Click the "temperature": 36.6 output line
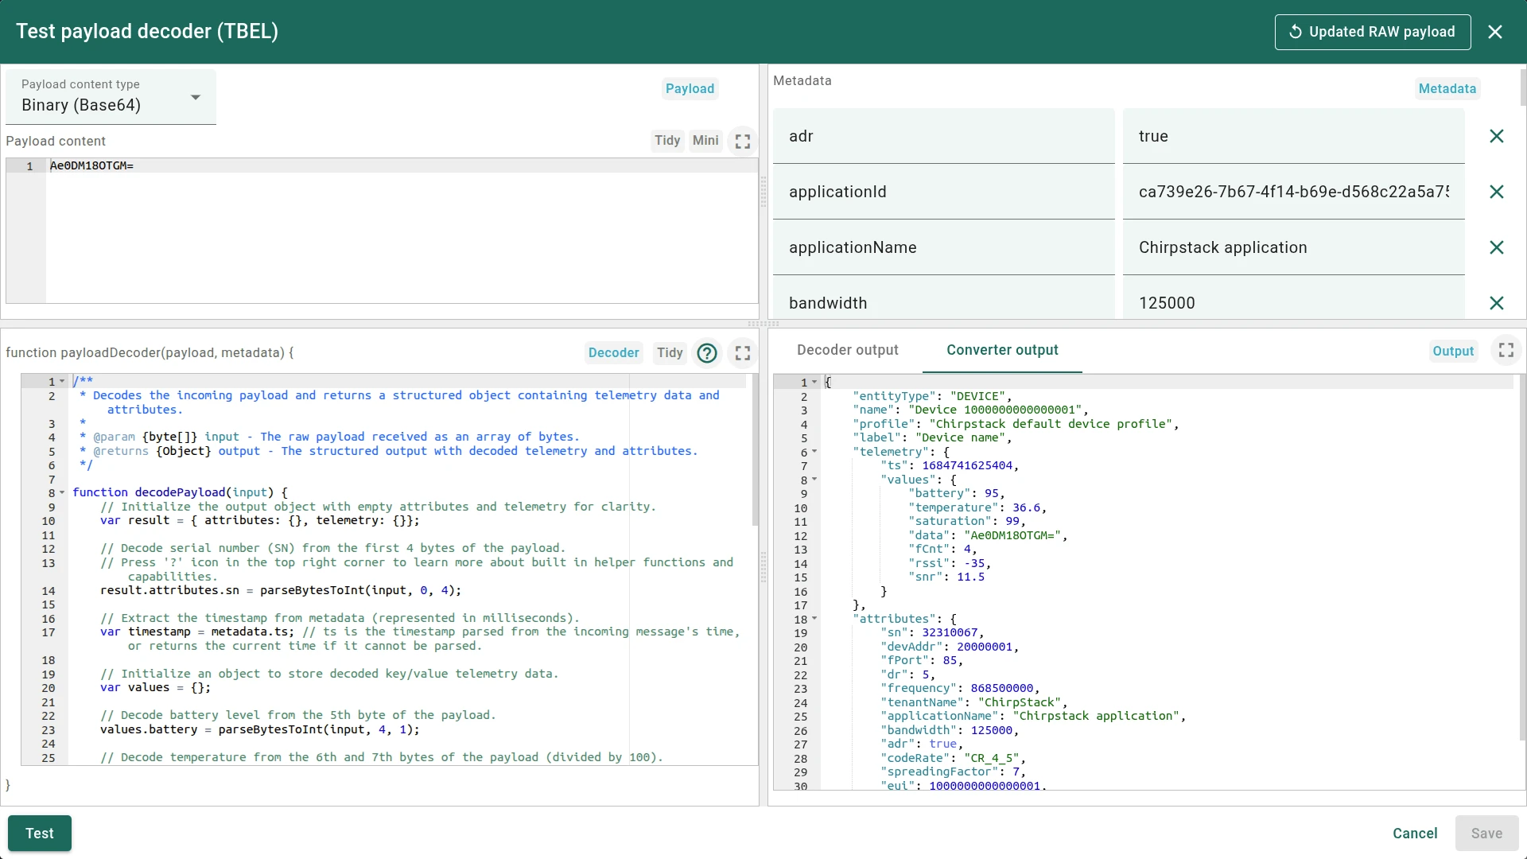Viewport: 1527px width, 859px height. click(x=977, y=507)
